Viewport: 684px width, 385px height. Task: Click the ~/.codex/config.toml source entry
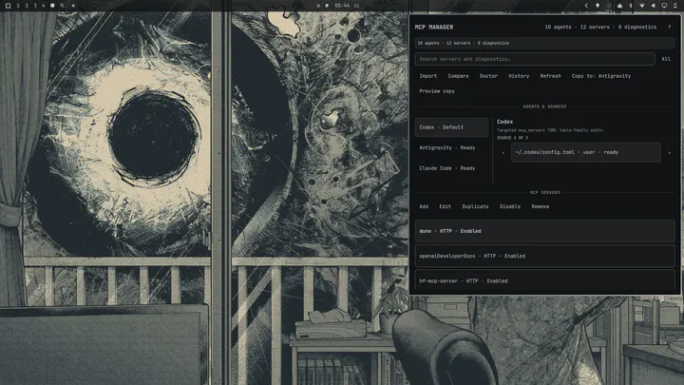[586, 152]
